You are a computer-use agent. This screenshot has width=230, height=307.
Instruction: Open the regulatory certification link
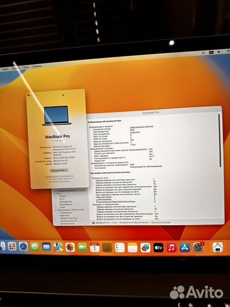[x=60, y=176]
